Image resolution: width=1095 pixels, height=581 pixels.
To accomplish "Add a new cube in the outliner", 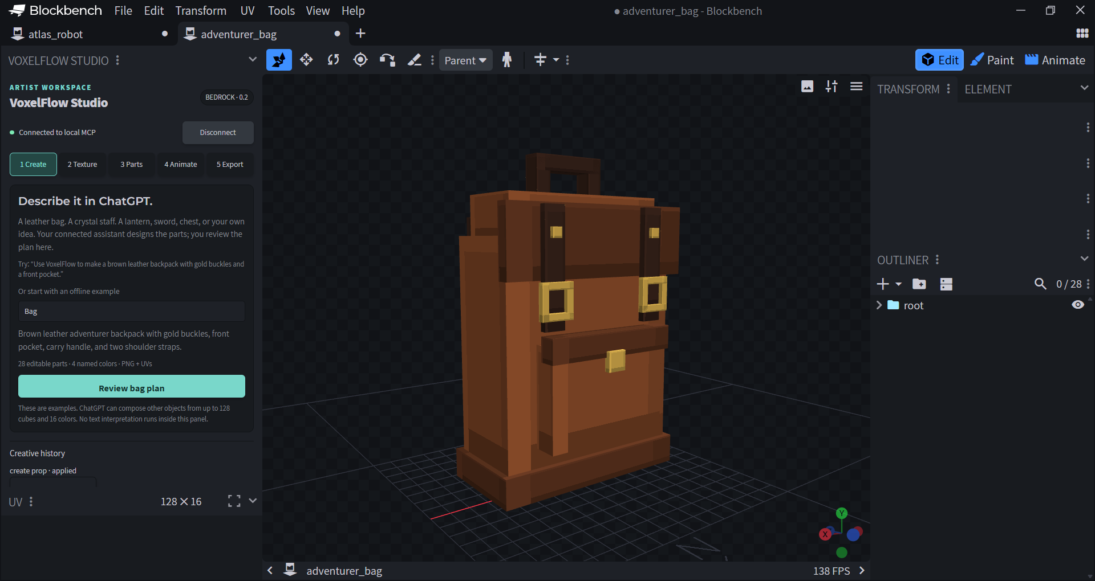I will 883,284.
